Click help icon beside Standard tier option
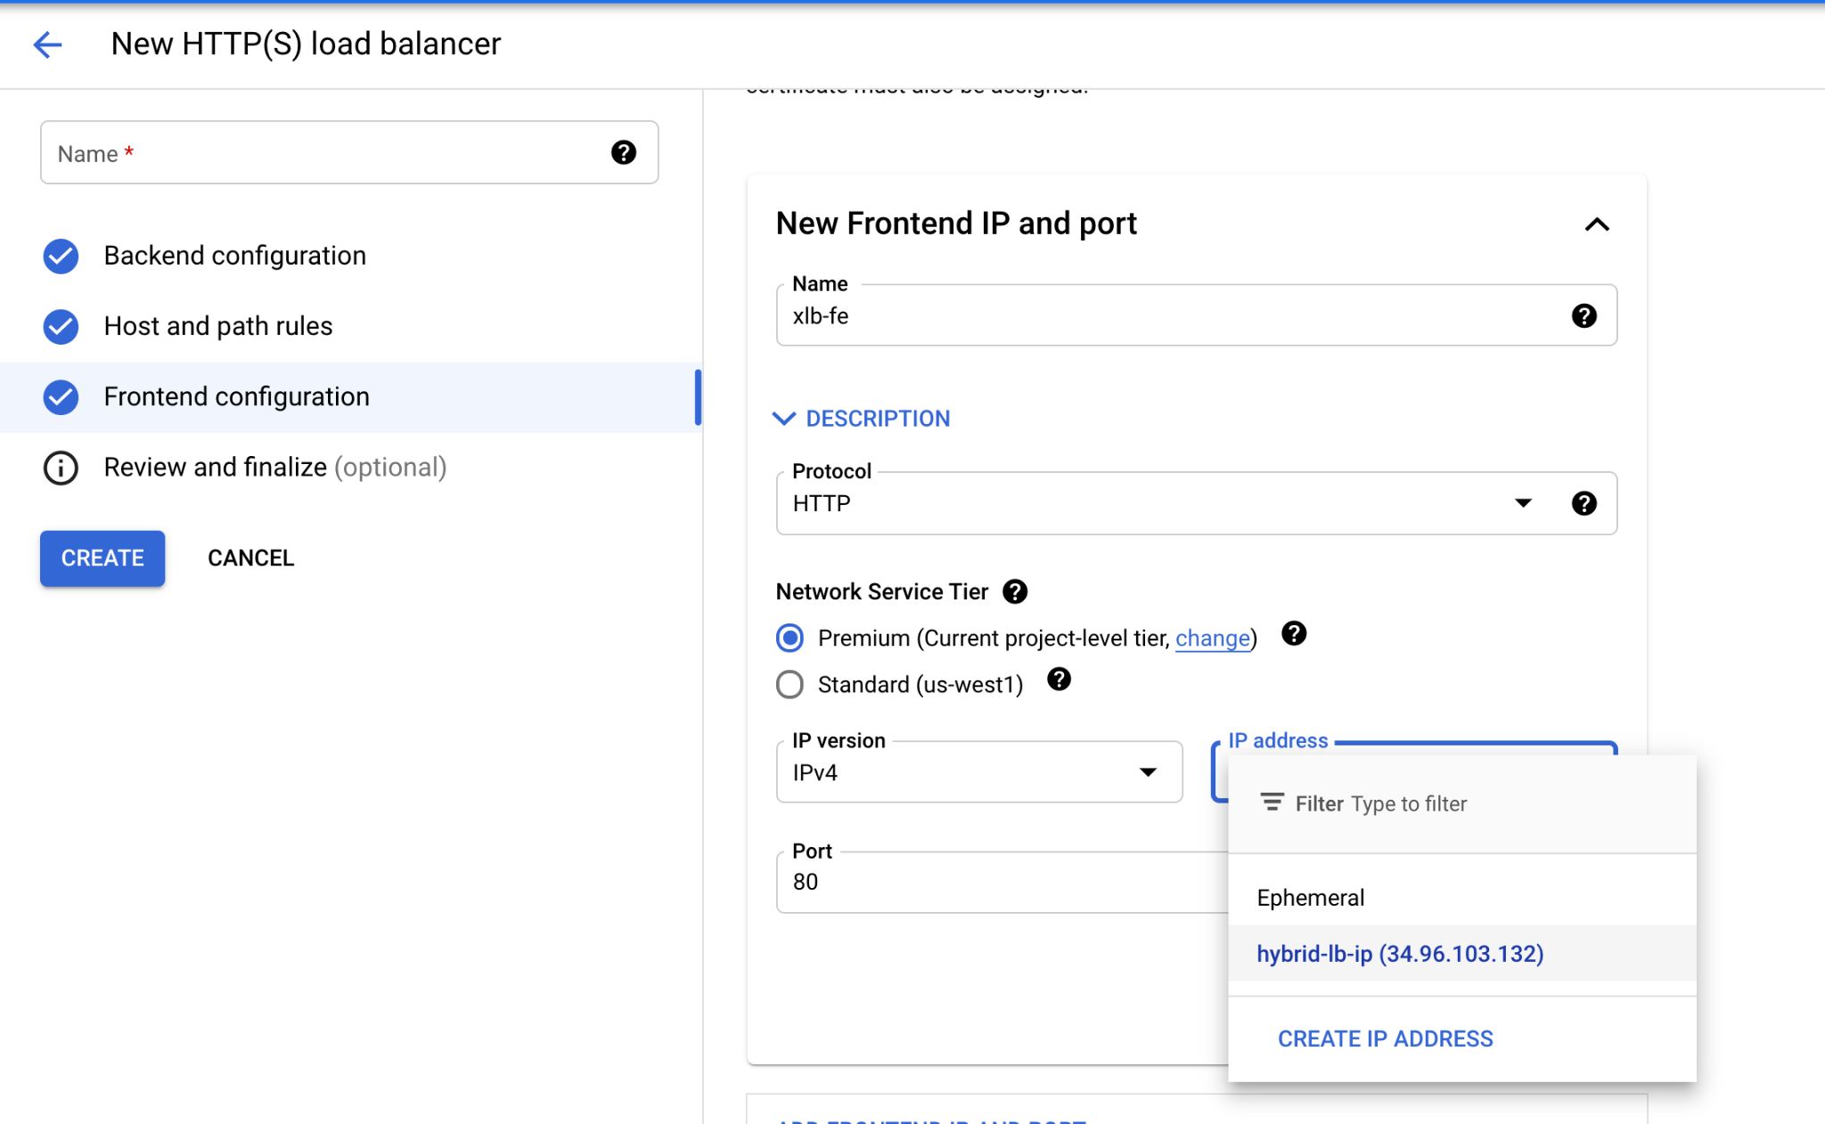This screenshot has height=1124, width=1825. [x=1058, y=680]
